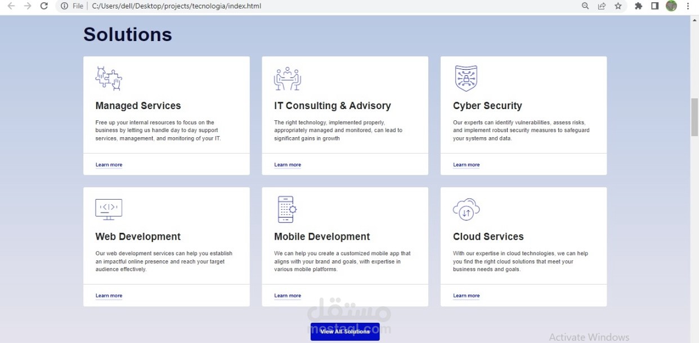Click the Mobile Development card title
The width and height of the screenshot is (699, 343).
pyautogui.click(x=322, y=237)
